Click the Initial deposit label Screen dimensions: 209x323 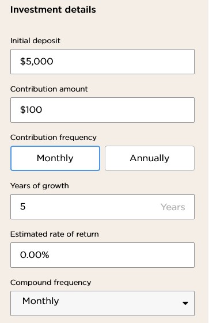35,40
